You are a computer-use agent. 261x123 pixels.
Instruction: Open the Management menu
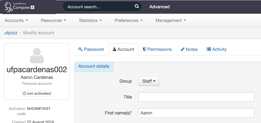[170, 20]
